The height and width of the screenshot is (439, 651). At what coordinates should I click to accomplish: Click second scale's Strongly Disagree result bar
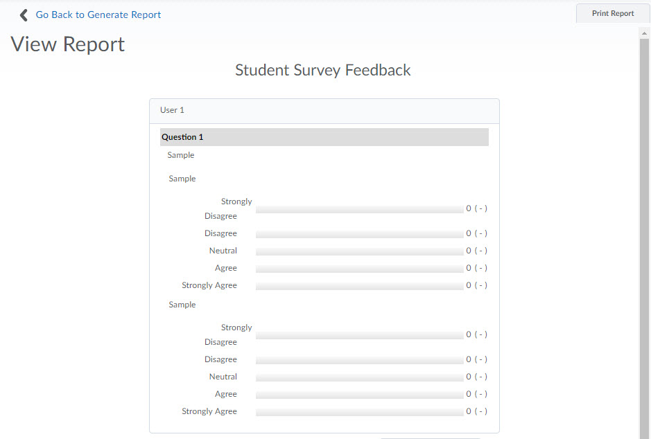click(359, 335)
